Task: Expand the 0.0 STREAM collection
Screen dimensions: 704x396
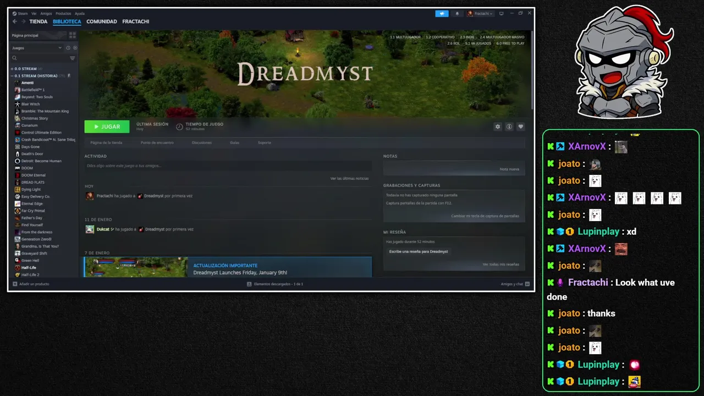Action: coord(12,69)
